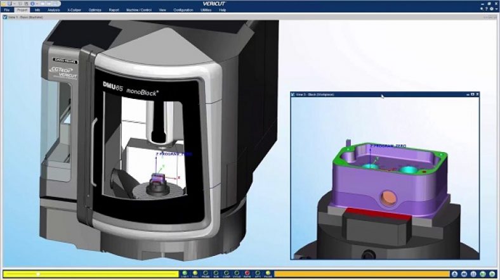Adjust the yellow animation speed slider

pos(91,274)
